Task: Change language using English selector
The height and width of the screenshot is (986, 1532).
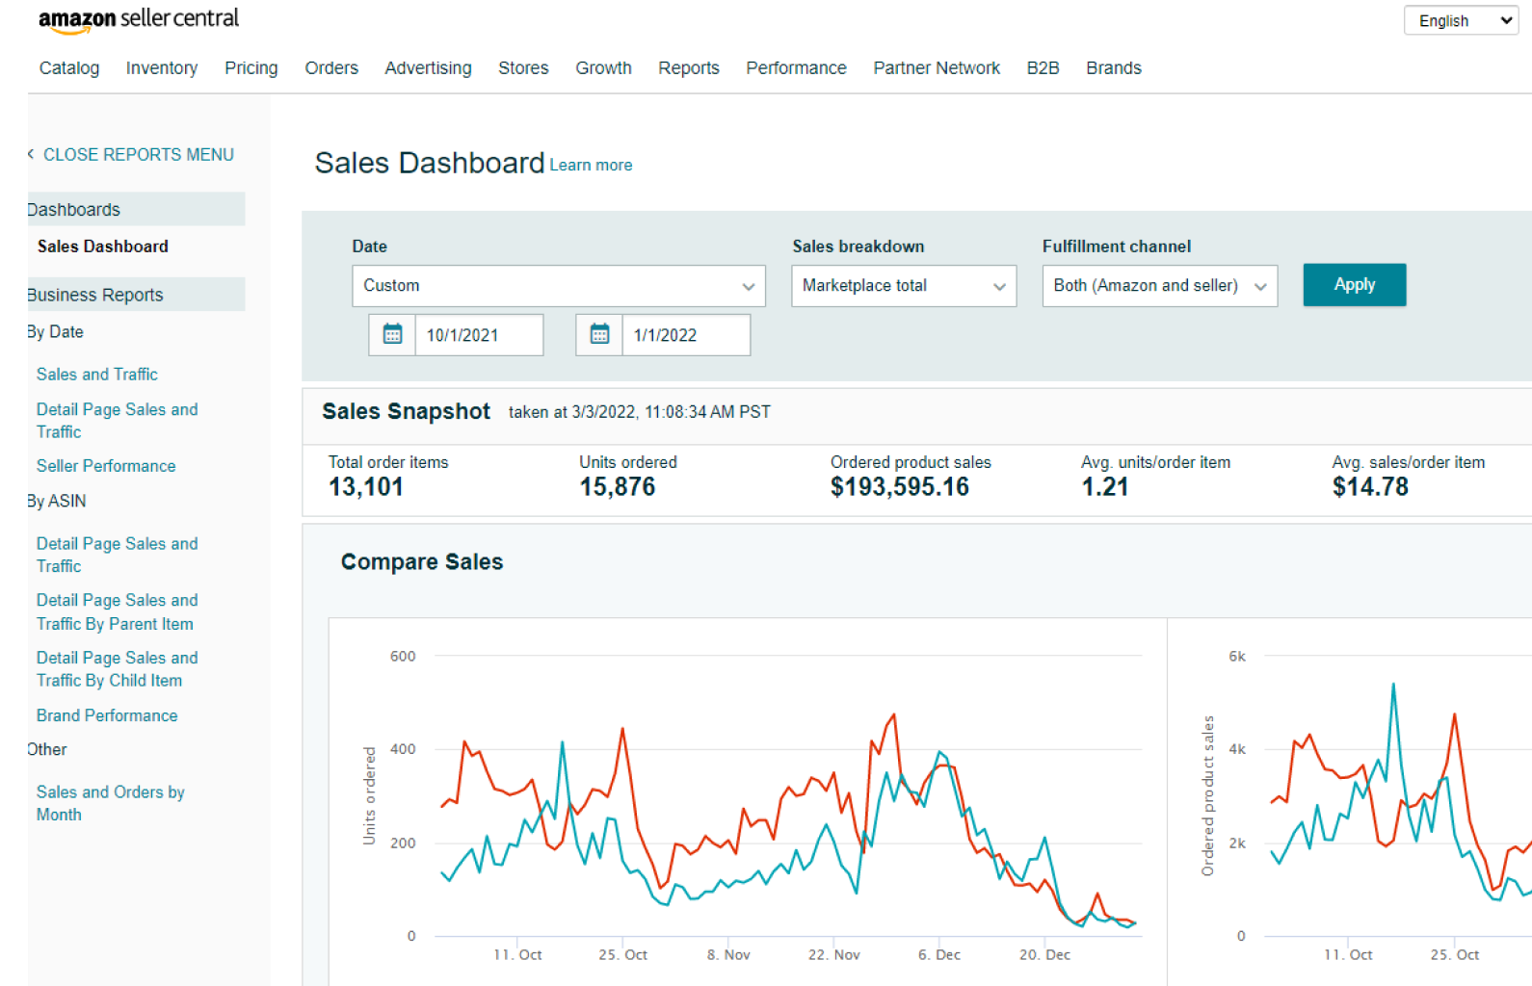Action: 1461,20
